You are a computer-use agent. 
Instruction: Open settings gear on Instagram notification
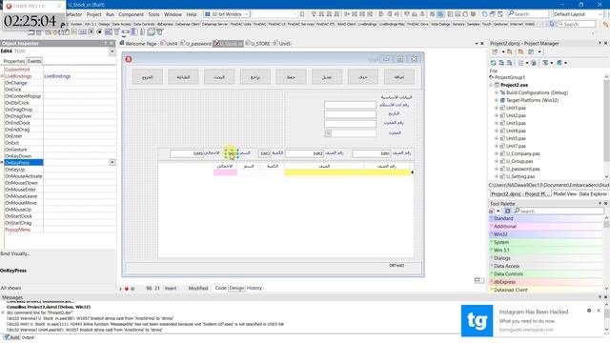coord(589,311)
